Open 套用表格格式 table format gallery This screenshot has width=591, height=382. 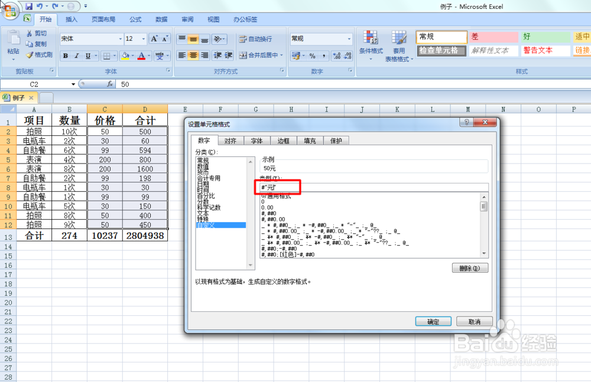point(399,46)
